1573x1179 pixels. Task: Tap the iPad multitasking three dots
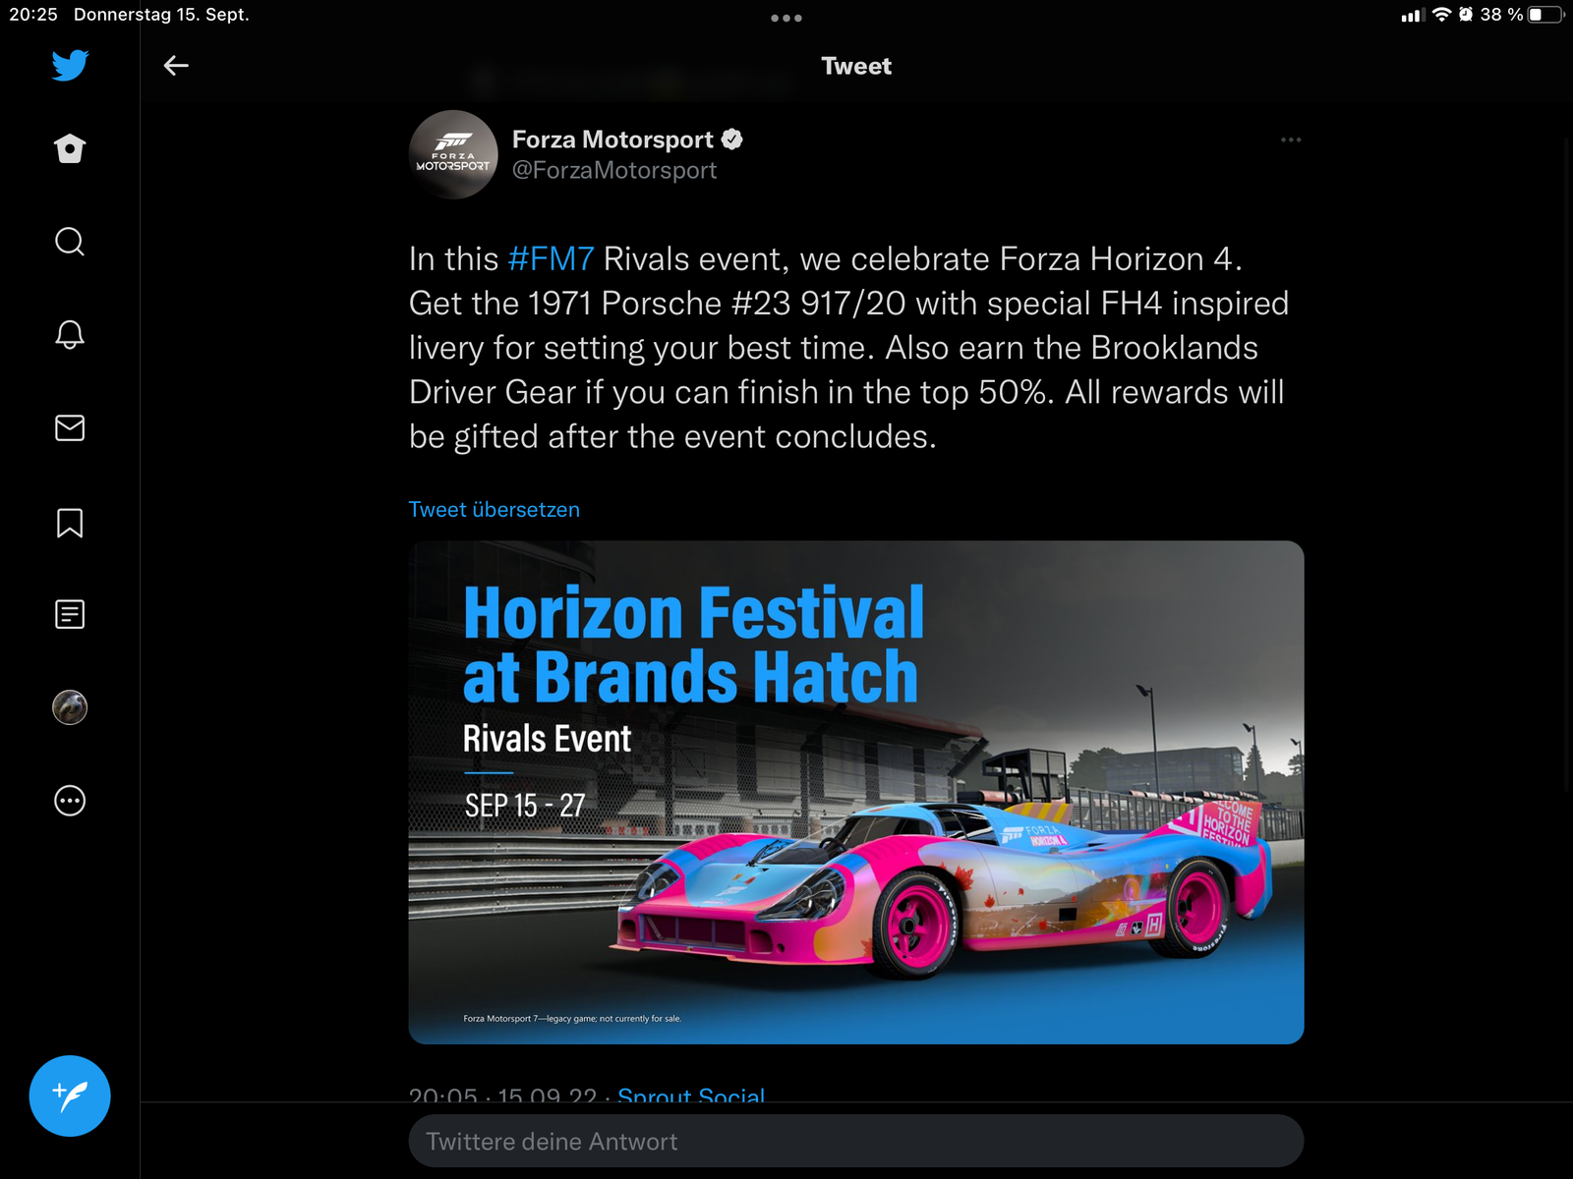[786, 18]
